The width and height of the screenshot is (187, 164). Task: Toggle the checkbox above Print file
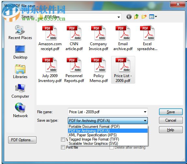pyautogui.click(x=63, y=139)
